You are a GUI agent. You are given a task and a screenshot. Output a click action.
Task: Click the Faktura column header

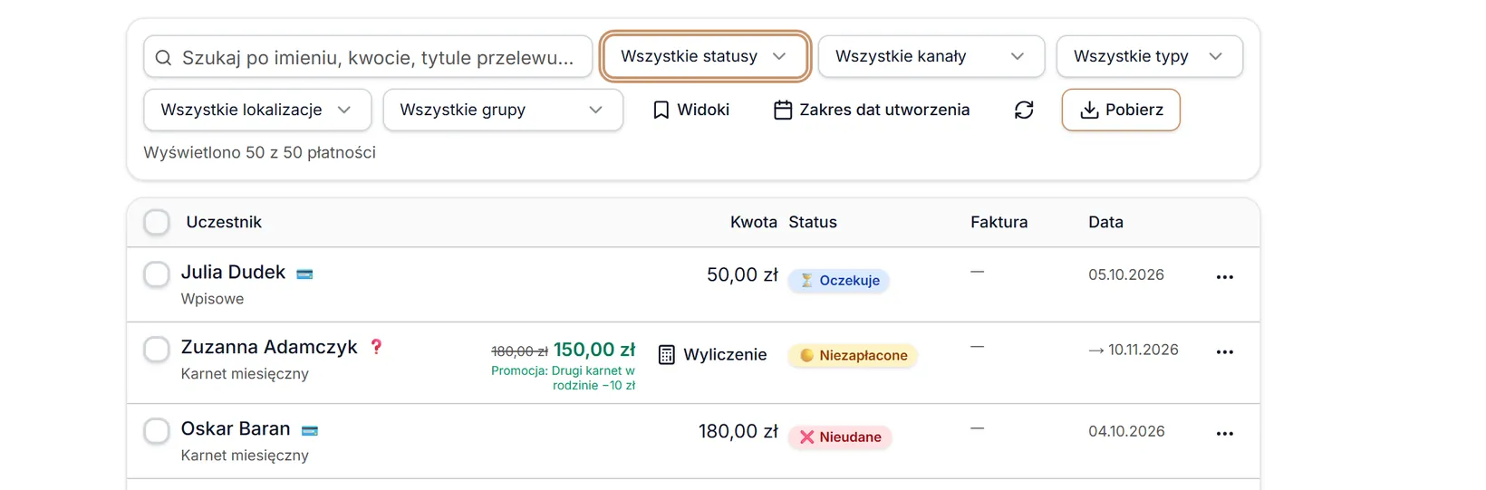(999, 222)
